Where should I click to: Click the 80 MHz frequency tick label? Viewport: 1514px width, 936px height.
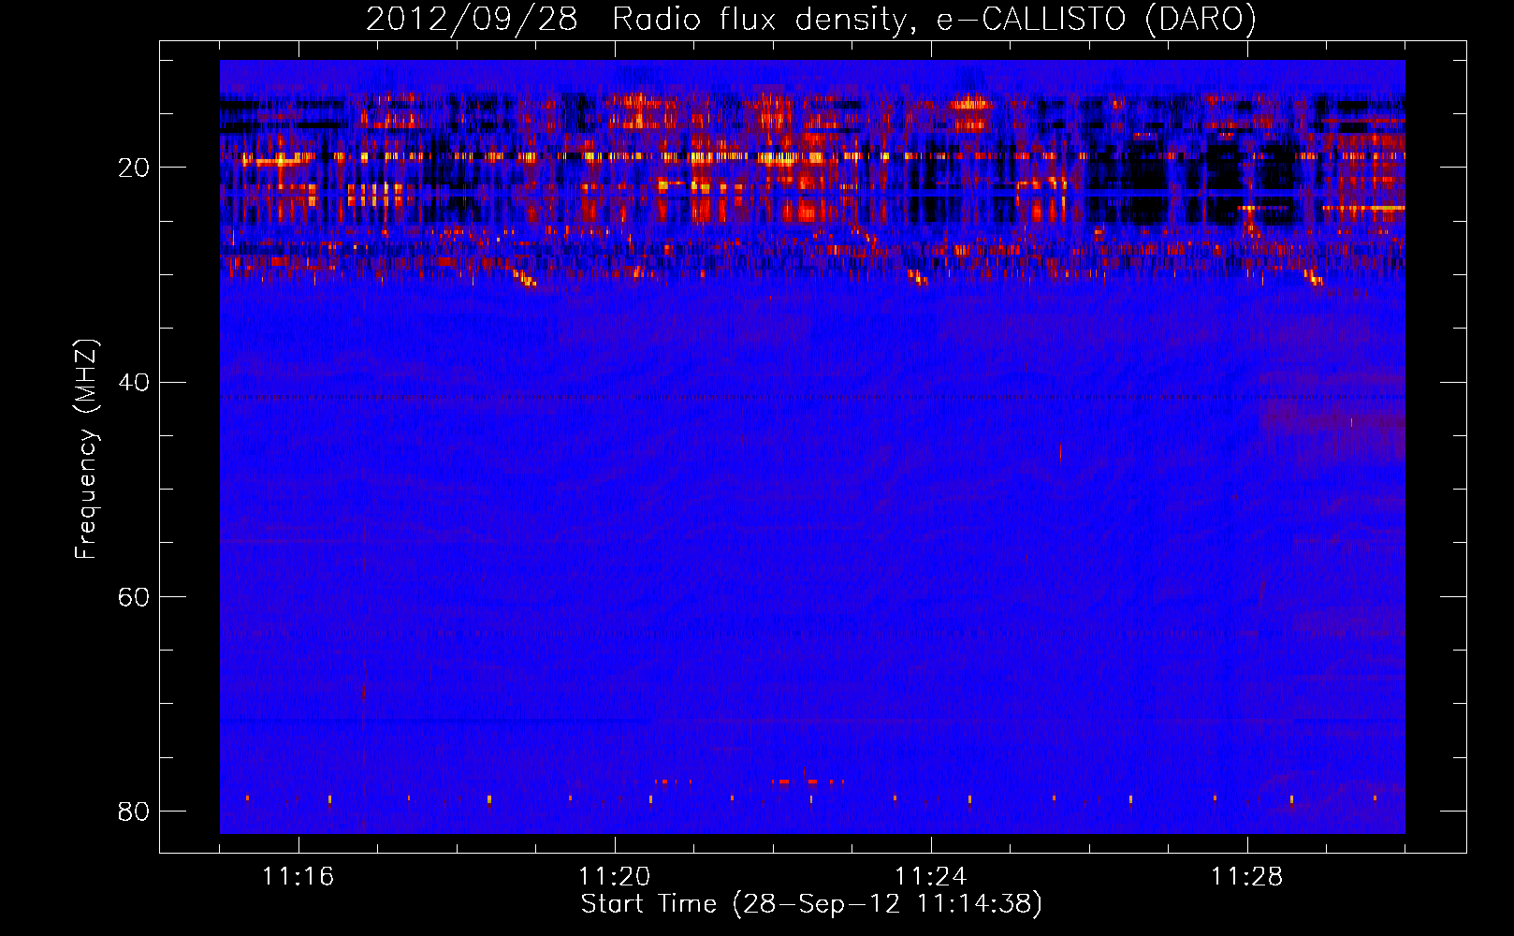134,811
